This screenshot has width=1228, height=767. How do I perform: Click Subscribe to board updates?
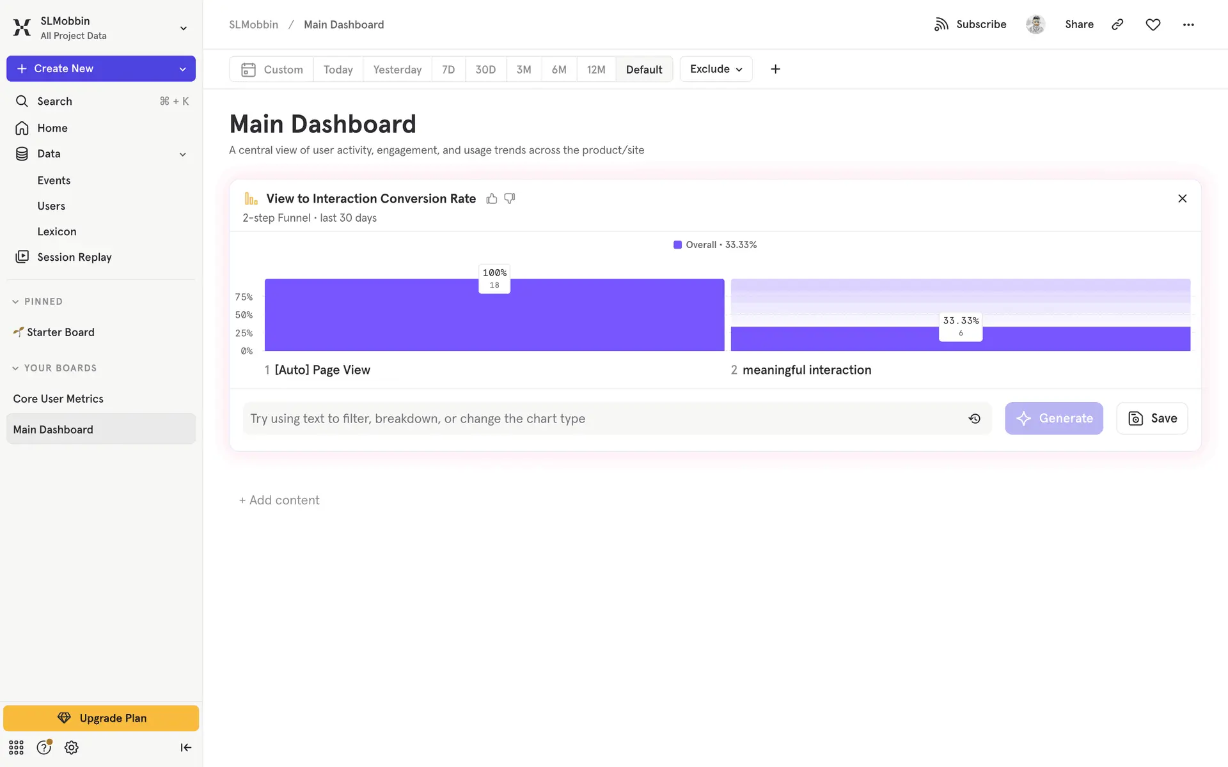click(x=970, y=24)
